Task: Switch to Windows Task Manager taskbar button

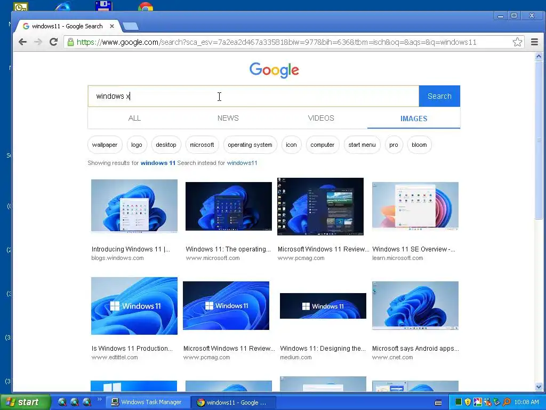Action: [147, 403]
